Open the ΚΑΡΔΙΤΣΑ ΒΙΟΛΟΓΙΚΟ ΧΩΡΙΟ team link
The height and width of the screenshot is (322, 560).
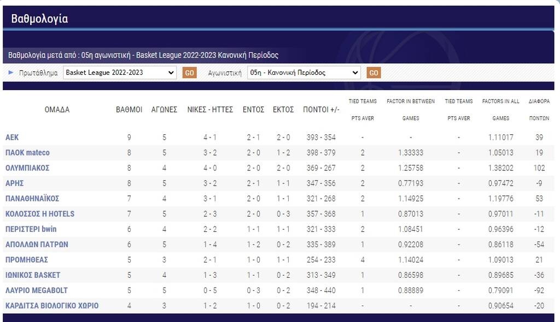tap(52, 306)
